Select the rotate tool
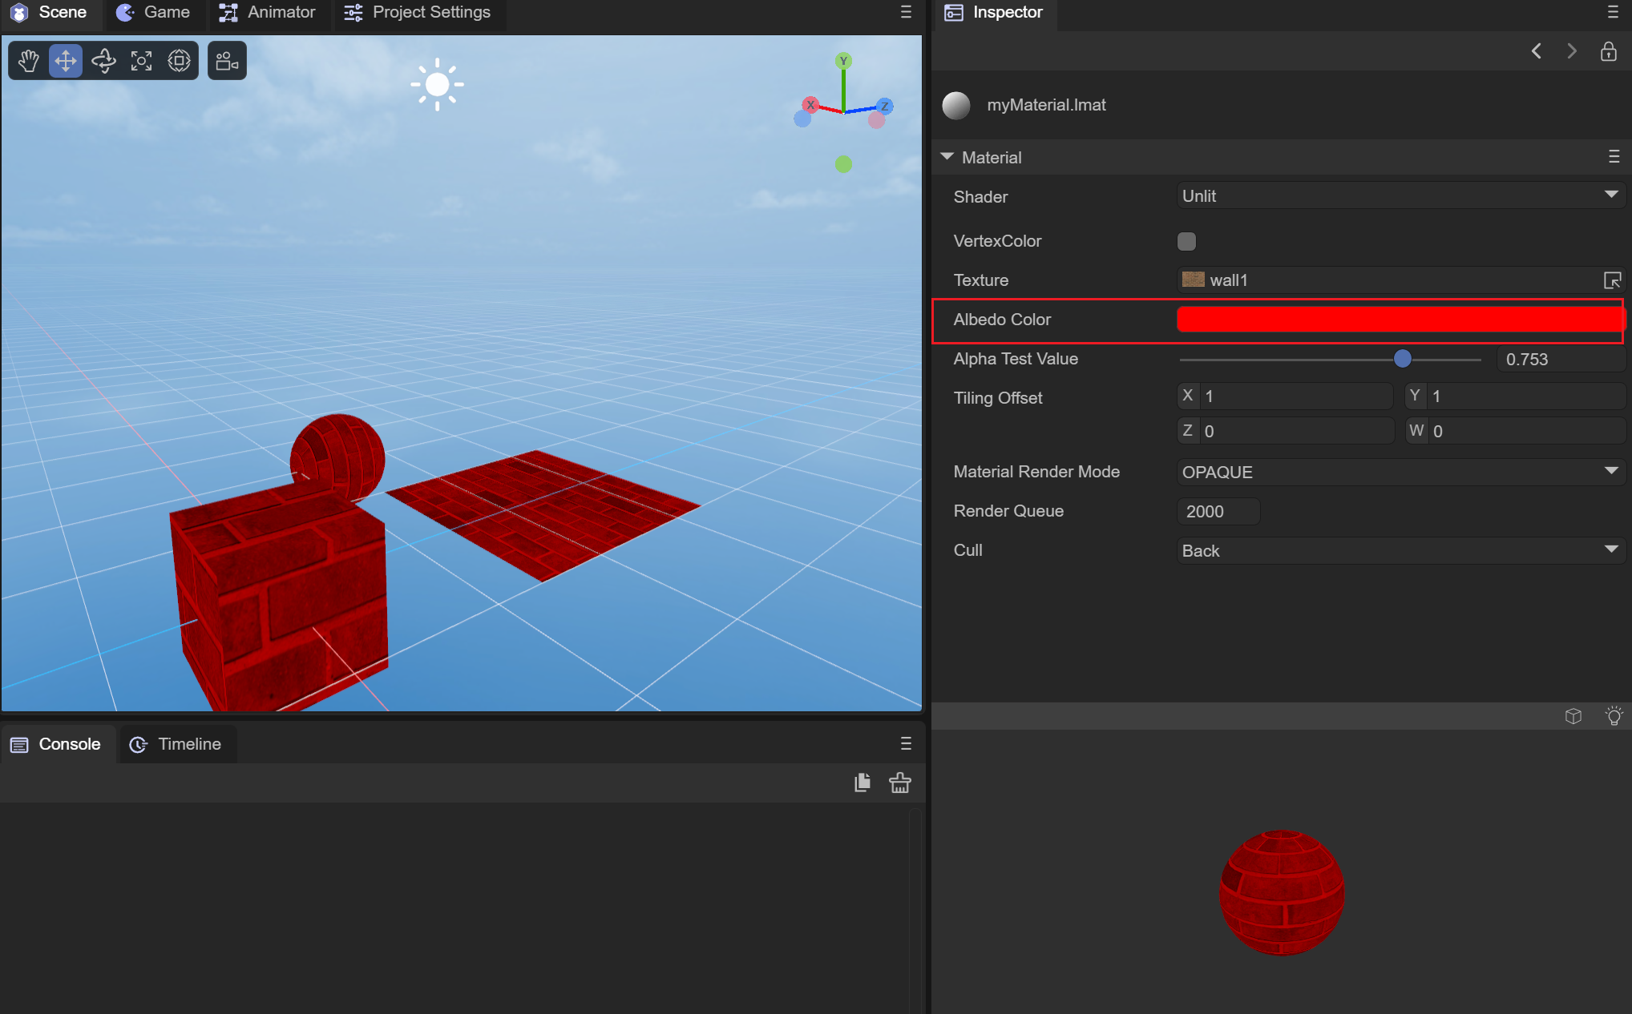The image size is (1632, 1014). [103, 61]
